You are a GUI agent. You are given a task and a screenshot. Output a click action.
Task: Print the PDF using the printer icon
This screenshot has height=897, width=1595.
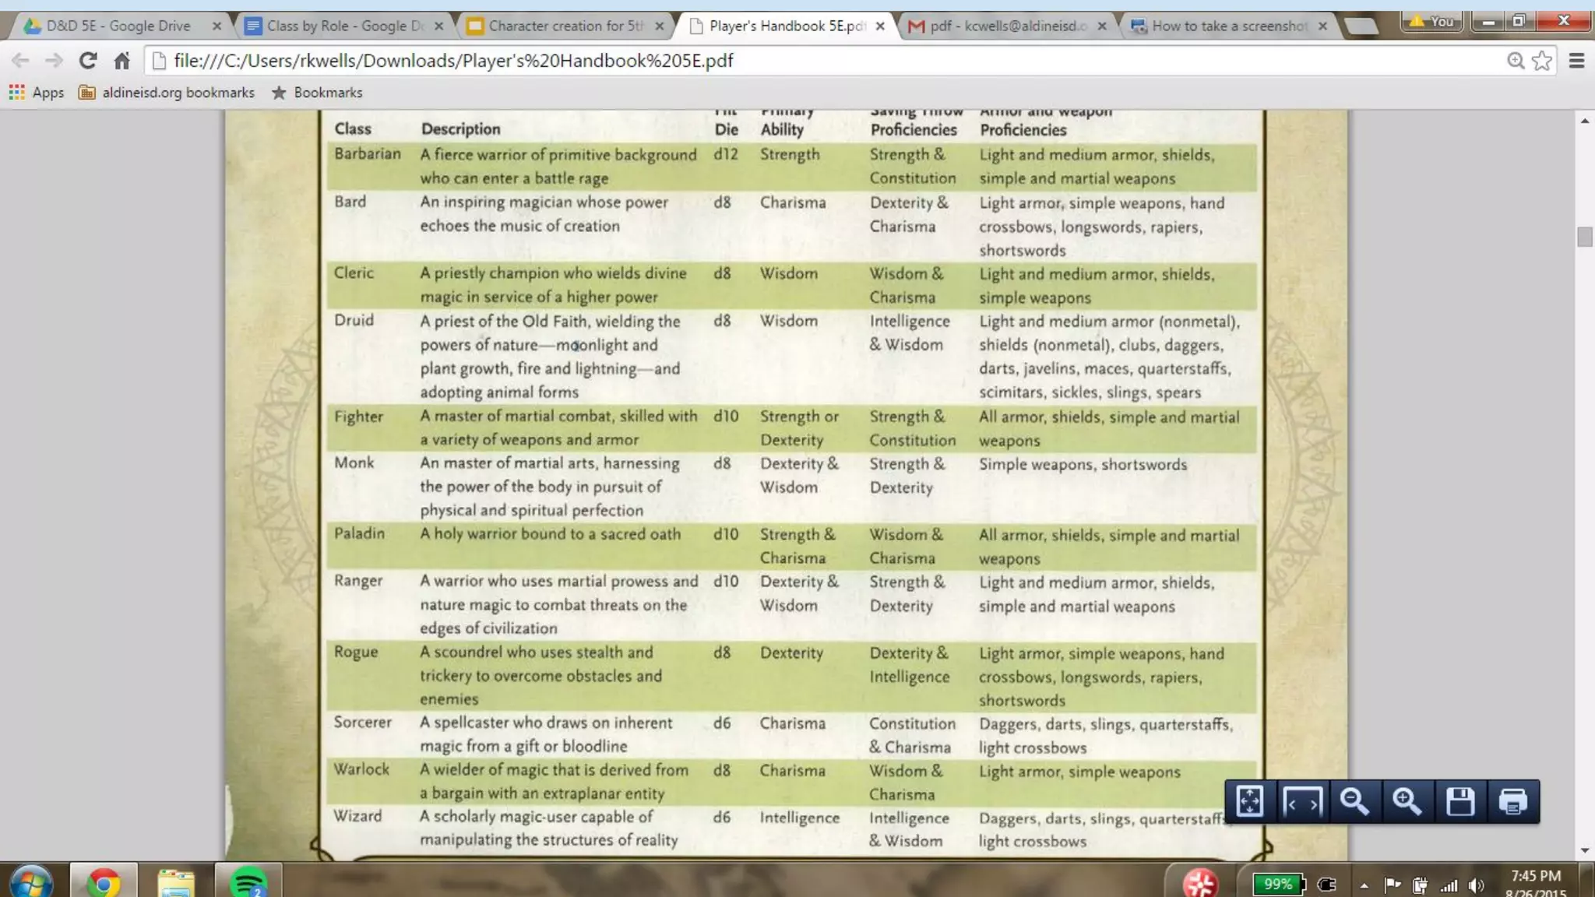click(x=1512, y=801)
